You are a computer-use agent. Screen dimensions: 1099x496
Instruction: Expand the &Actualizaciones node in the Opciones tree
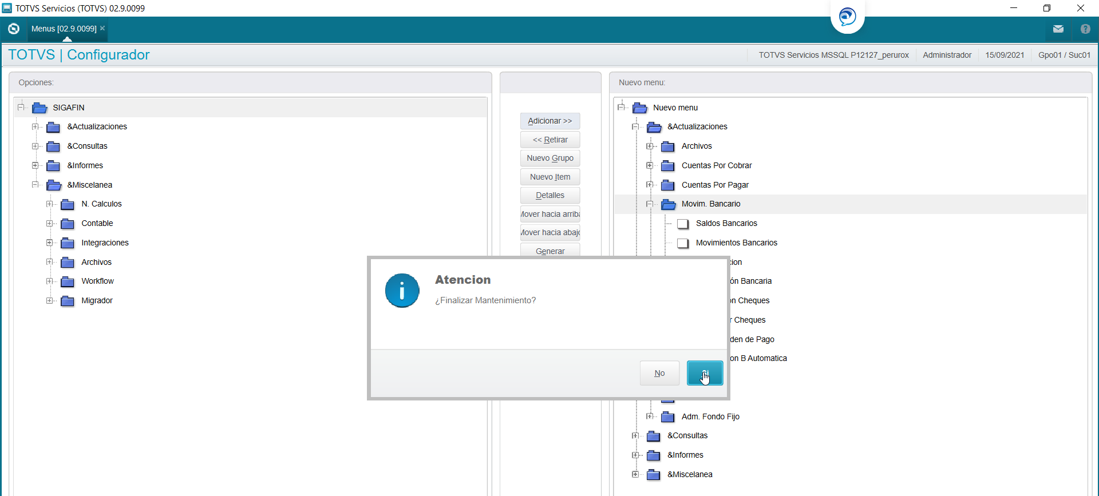point(35,126)
